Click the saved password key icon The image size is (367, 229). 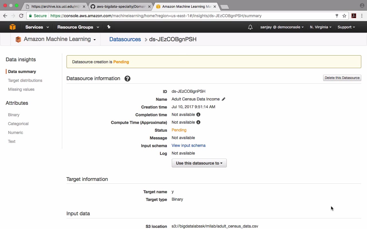[337, 16]
